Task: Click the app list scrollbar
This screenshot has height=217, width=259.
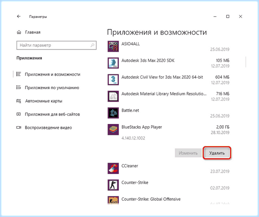Action: [246, 62]
